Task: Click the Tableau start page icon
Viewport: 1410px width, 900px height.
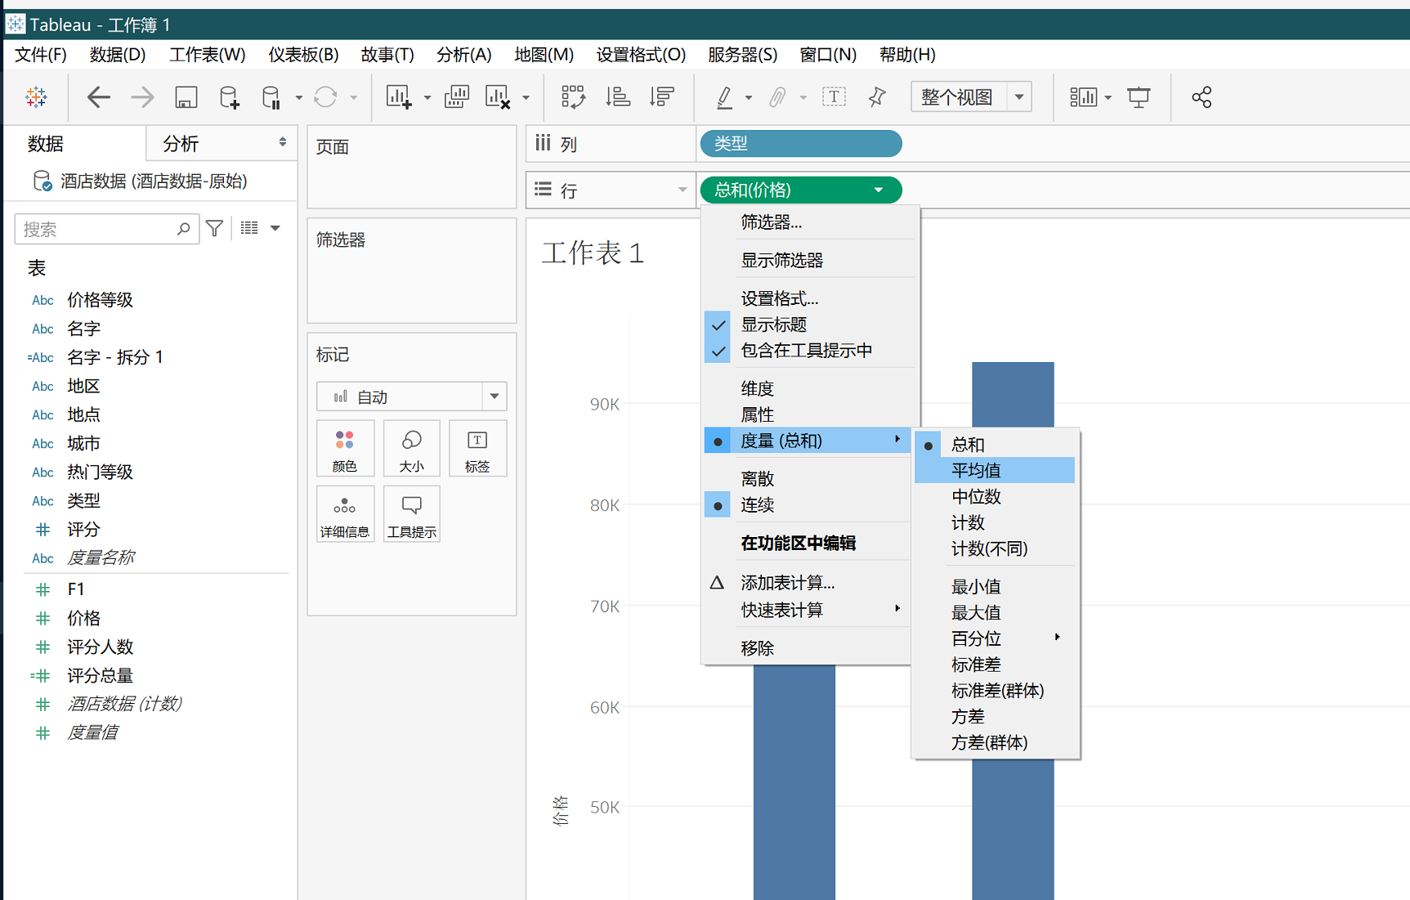Action: pyautogui.click(x=36, y=97)
